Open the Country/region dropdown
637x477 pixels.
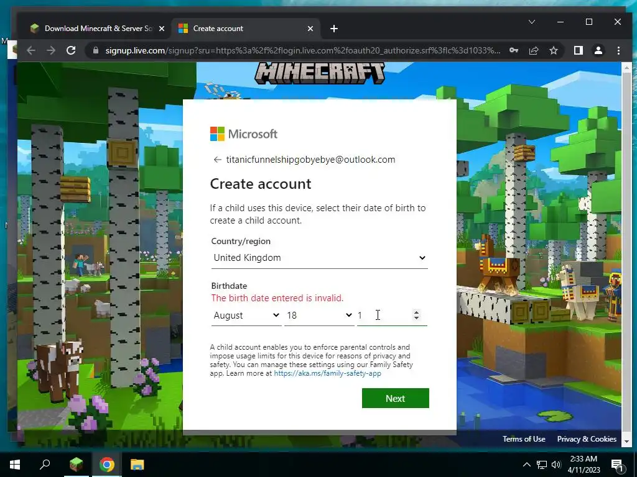319,258
